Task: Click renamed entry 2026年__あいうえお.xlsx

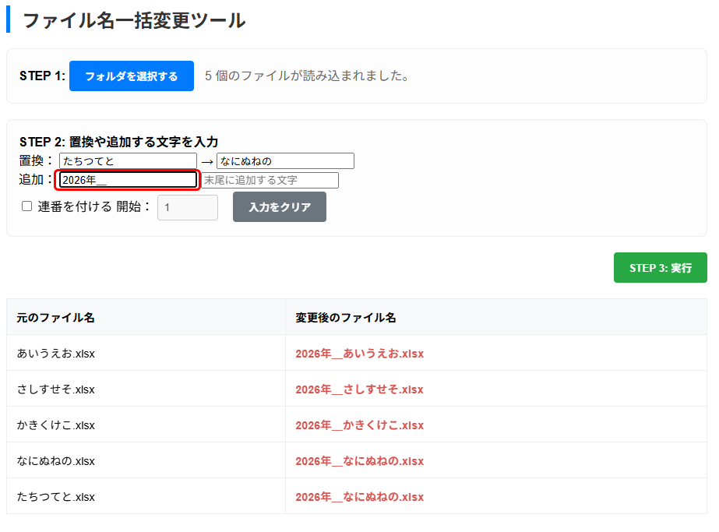Action: pos(359,354)
